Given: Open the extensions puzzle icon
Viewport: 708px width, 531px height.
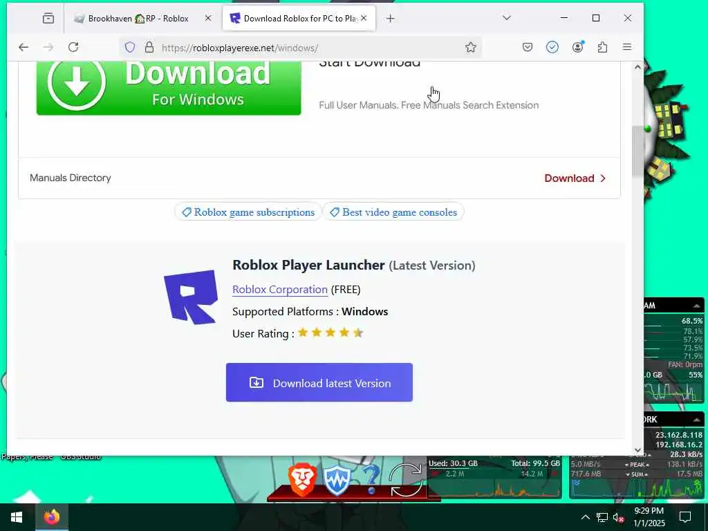Looking at the screenshot, I should [602, 47].
